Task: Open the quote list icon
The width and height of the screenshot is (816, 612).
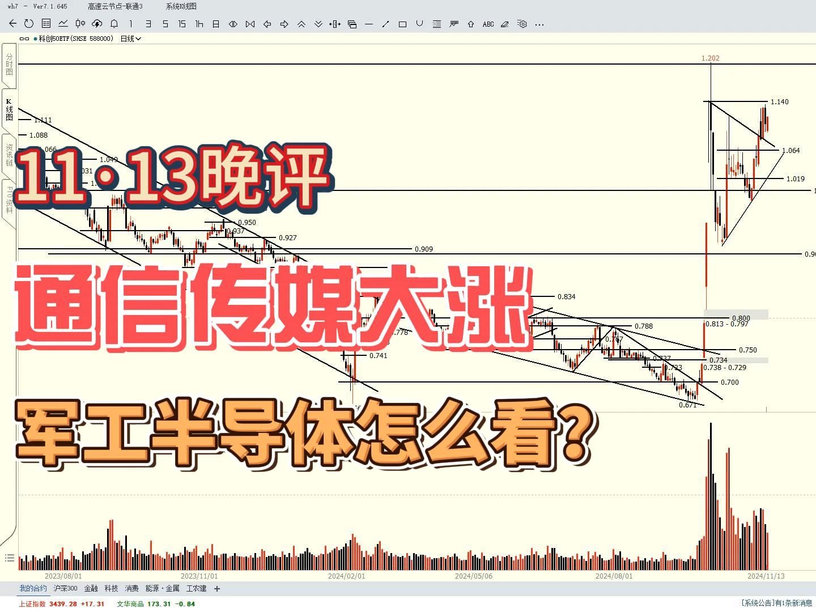Action: click(46, 24)
